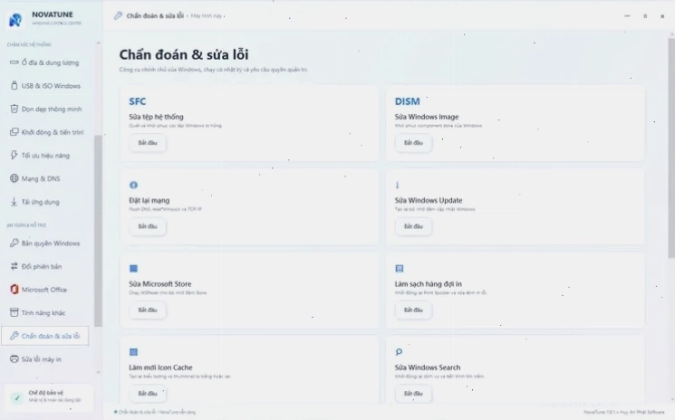Image resolution: width=675 pixels, height=420 pixels.
Task: Click the Sửa tệp hệ thống label
Action: pos(156,117)
